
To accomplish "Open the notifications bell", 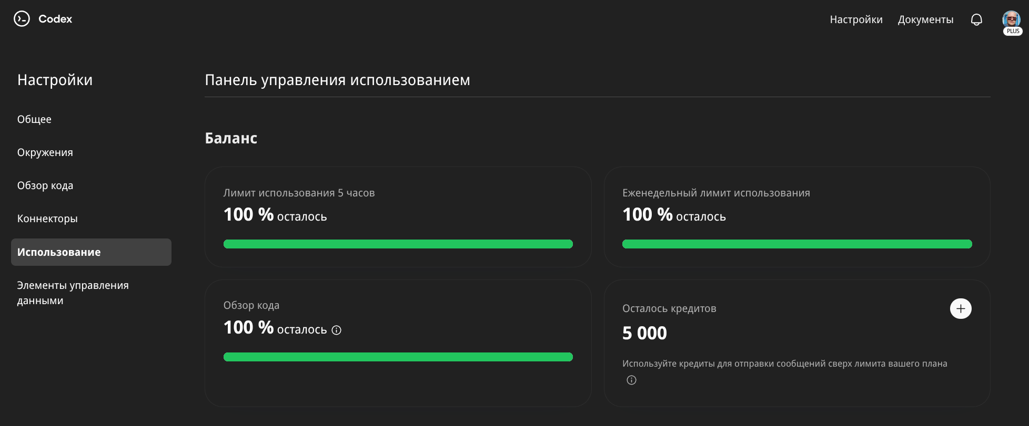I will point(976,19).
